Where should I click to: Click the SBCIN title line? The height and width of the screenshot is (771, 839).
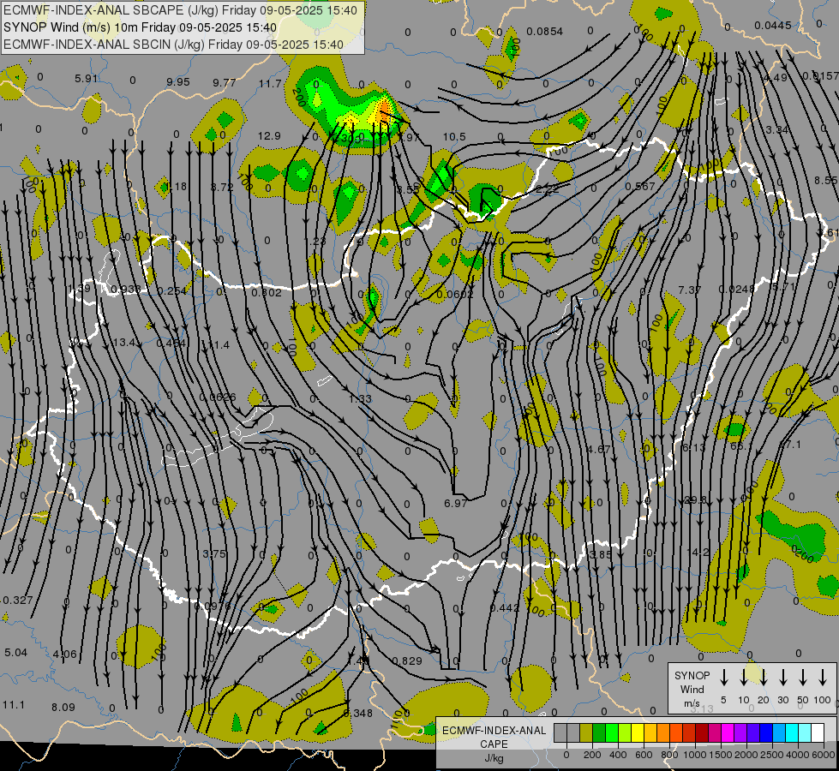(173, 45)
